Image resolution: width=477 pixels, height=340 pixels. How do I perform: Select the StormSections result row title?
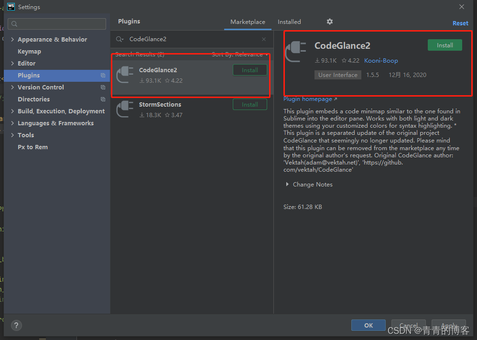tap(160, 104)
